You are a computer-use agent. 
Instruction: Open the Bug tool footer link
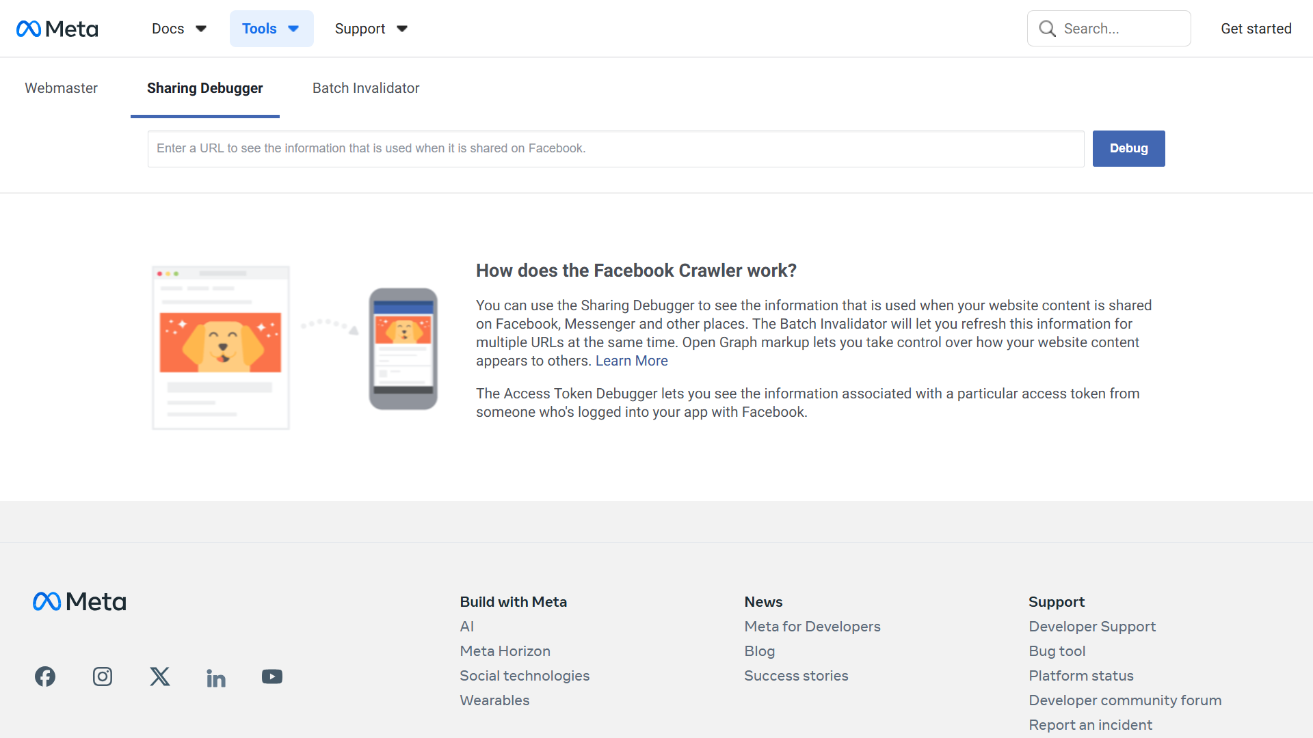pyautogui.click(x=1057, y=651)
